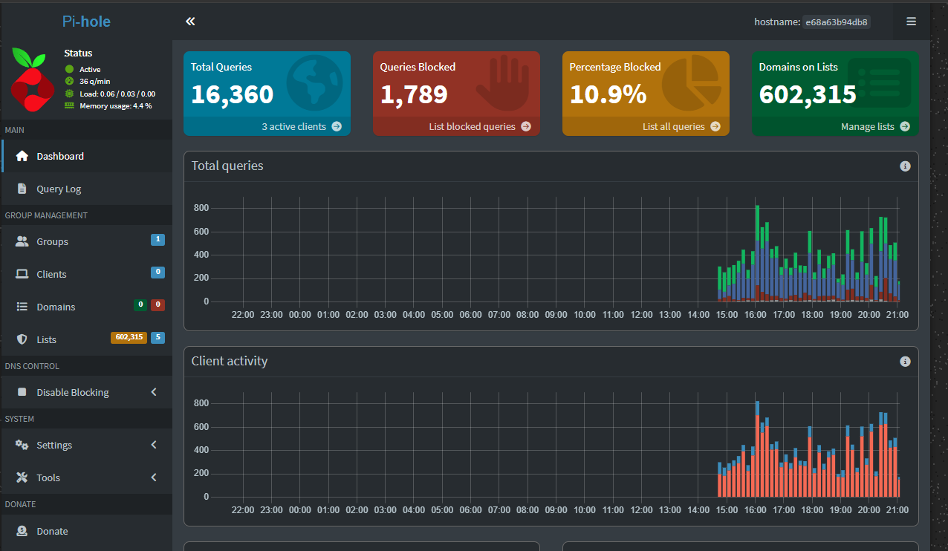The width and height of the screenshot is (948, 551).
Task: Expand the Tools submenu chevron
Action: point(154,477)
